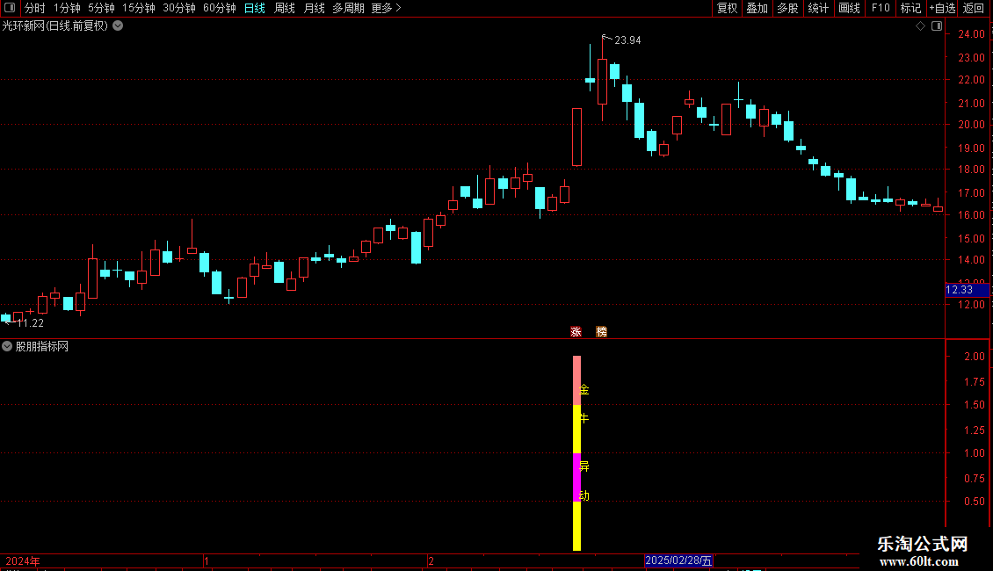Select the 1分钟 period tab
The width and height of the screenshot is (993, 571).
pos(67,8)
